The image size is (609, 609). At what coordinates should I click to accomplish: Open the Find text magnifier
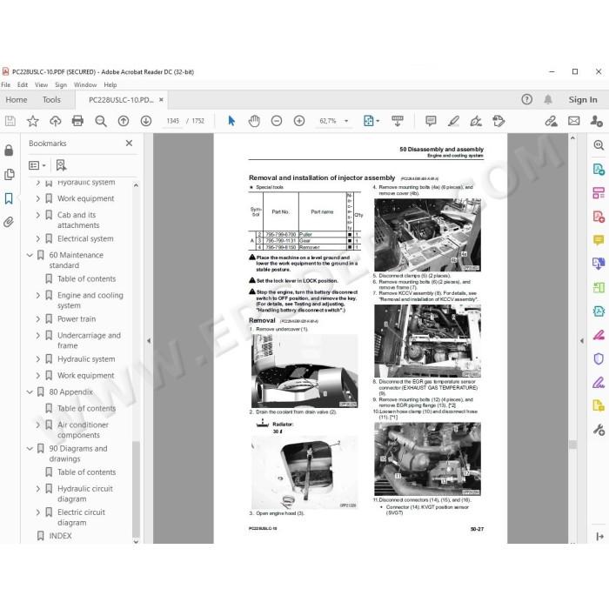click(x=101, y=121)
